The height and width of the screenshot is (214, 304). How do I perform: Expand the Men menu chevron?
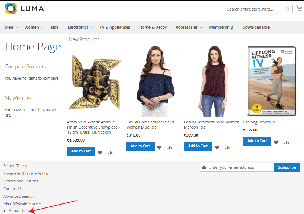coord(17,28)
